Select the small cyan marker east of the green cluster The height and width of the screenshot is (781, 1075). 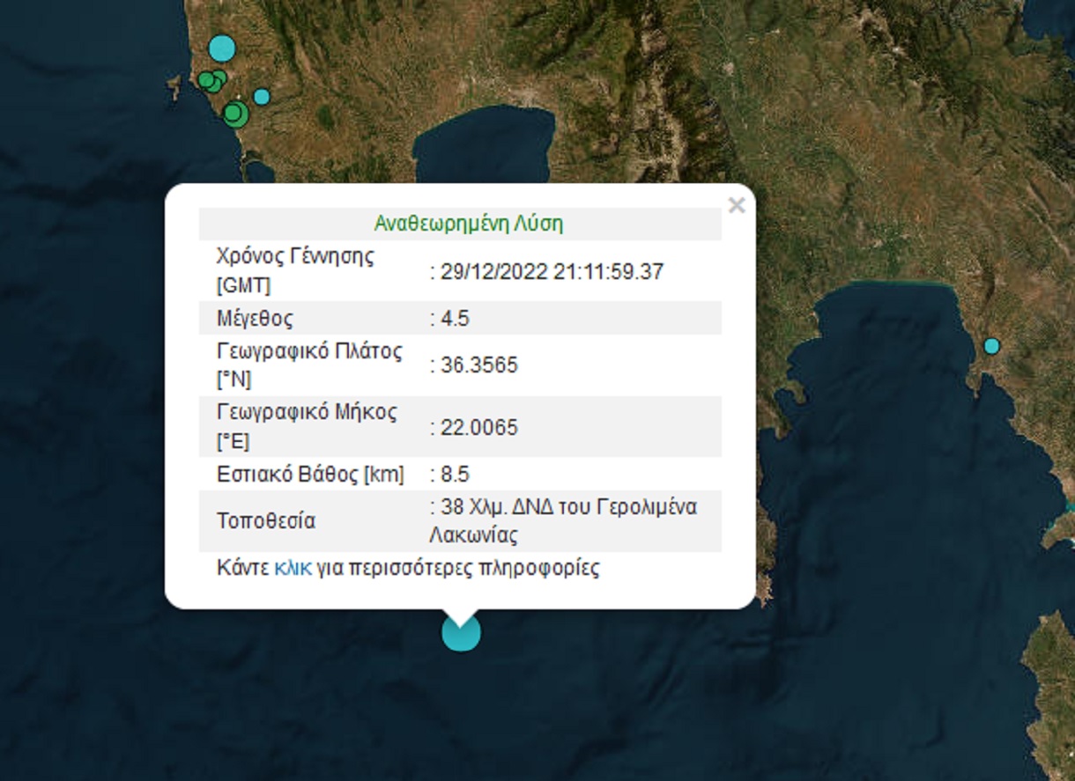262,97
